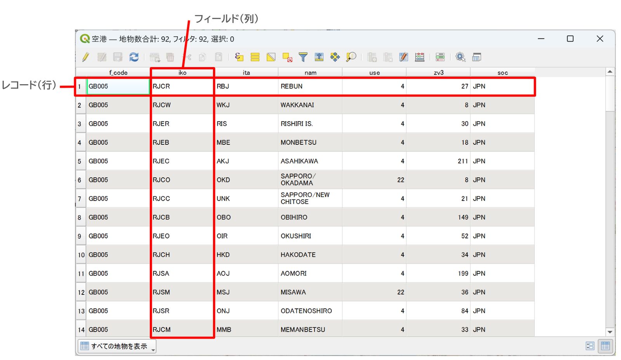Click the delete field icon

(388, 57)
